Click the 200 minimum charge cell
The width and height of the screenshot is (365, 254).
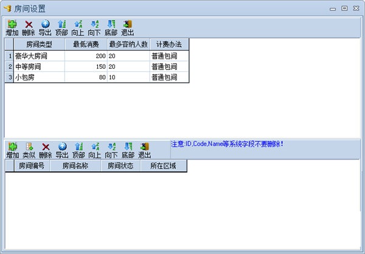tap(86, 56)
